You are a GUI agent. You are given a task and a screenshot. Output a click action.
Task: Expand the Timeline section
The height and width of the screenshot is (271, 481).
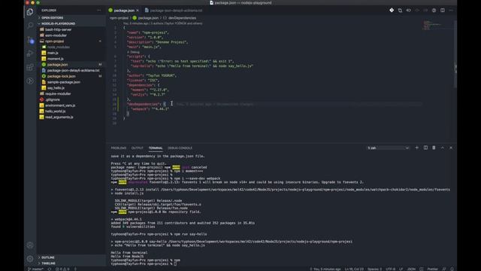pyautogui.click(x=71, y=263)
